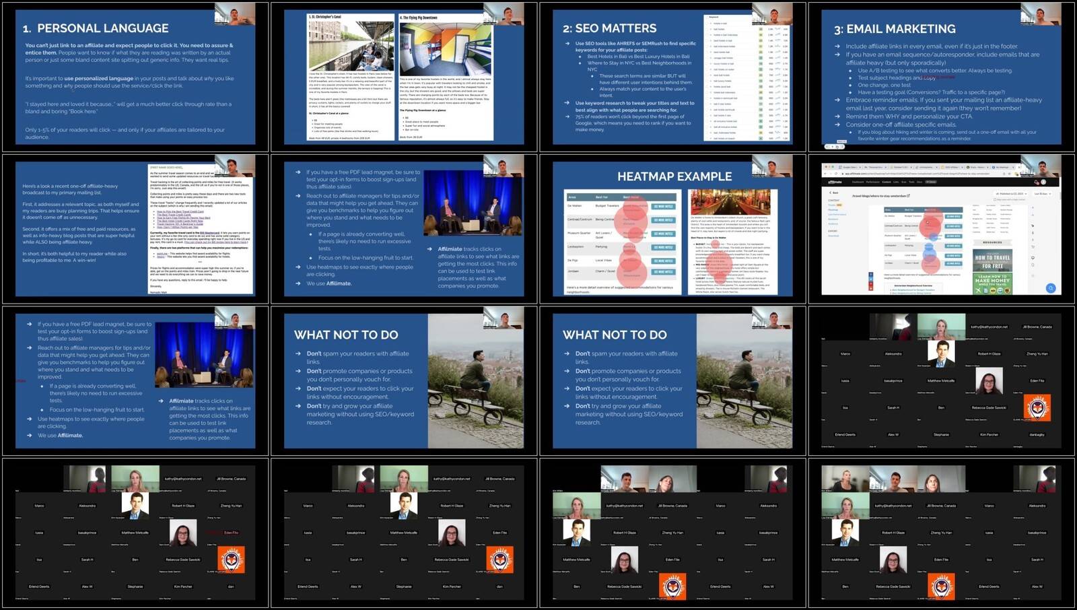Screen dimensions: 1077x610
Task: Open the '3: EMAIL MARKETING' slide frame
Action: pyautogui.click(x=942, y=76)
